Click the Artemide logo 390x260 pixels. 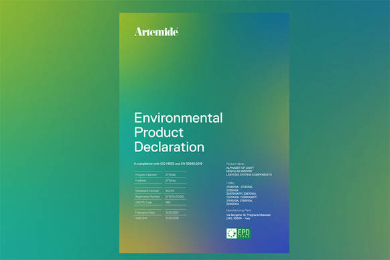coord(156,31)
